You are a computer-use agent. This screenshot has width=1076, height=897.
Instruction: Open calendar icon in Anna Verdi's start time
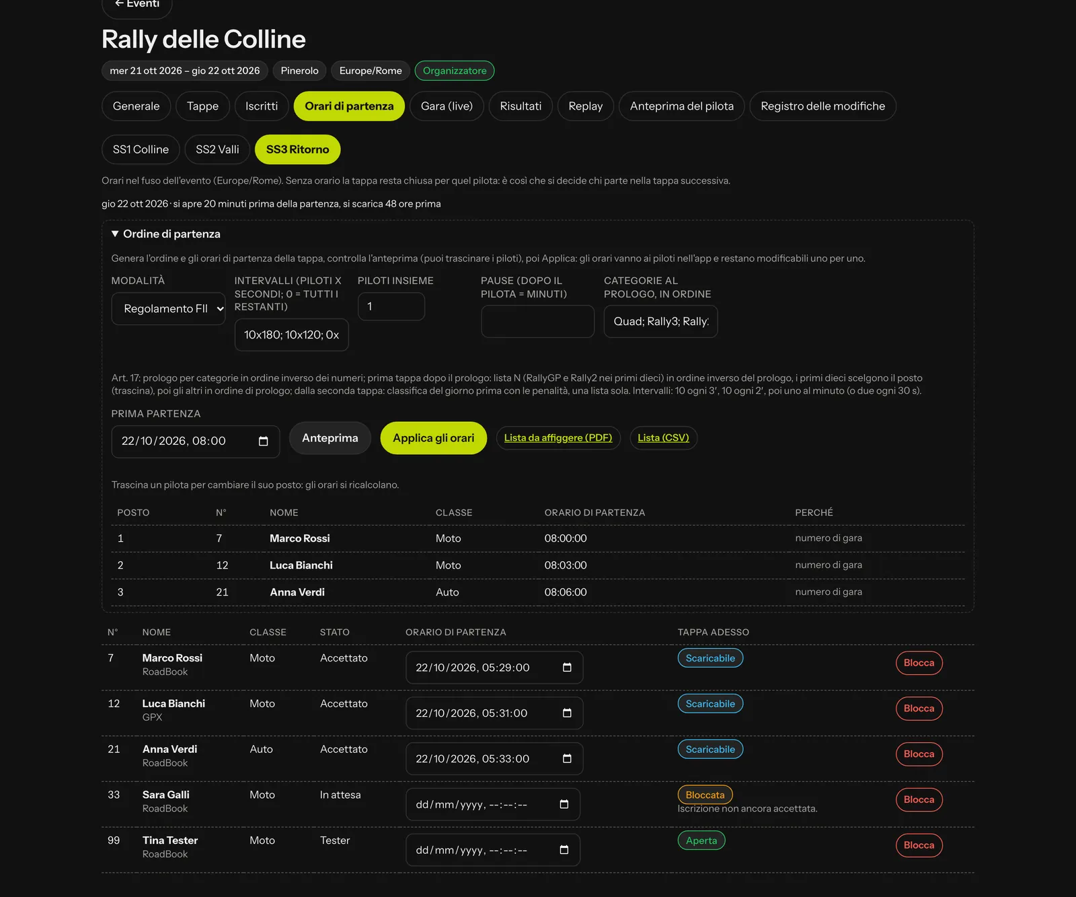coord(567,759)
